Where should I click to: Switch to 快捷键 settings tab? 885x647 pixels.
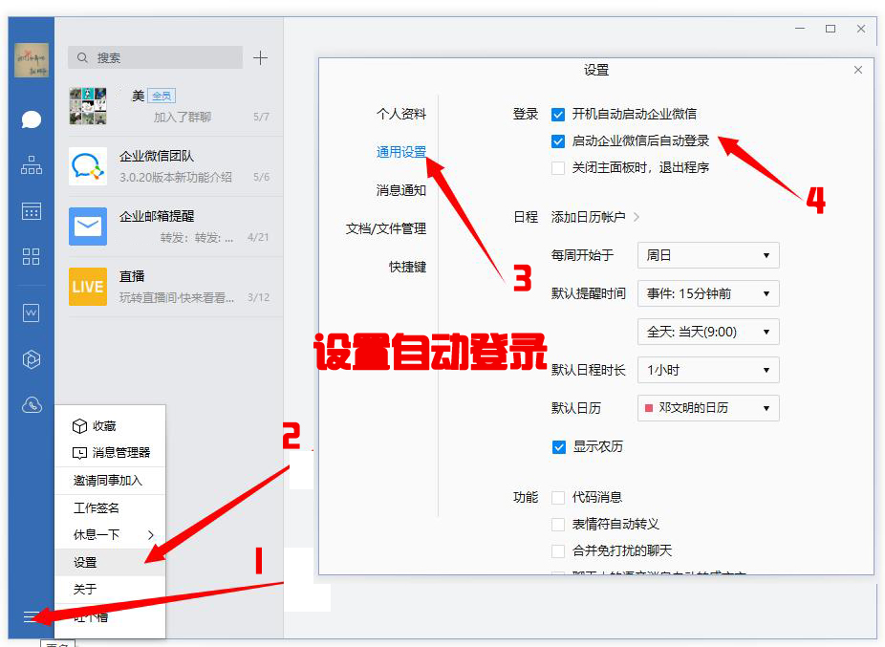point(407,267)
